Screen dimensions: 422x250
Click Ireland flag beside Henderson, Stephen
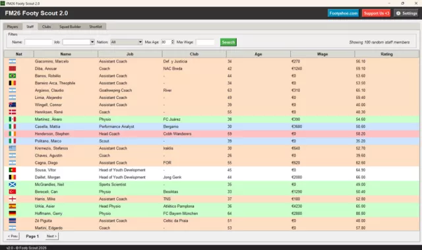13,134
